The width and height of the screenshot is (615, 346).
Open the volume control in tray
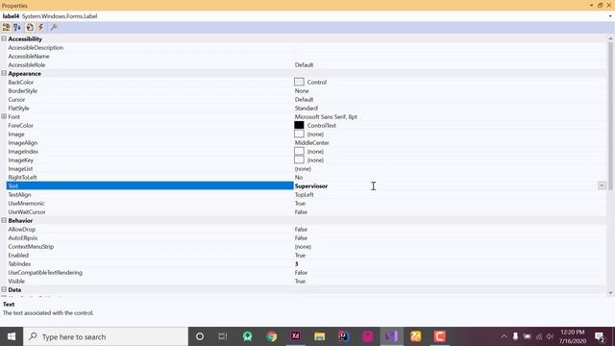tap(550, 336)
